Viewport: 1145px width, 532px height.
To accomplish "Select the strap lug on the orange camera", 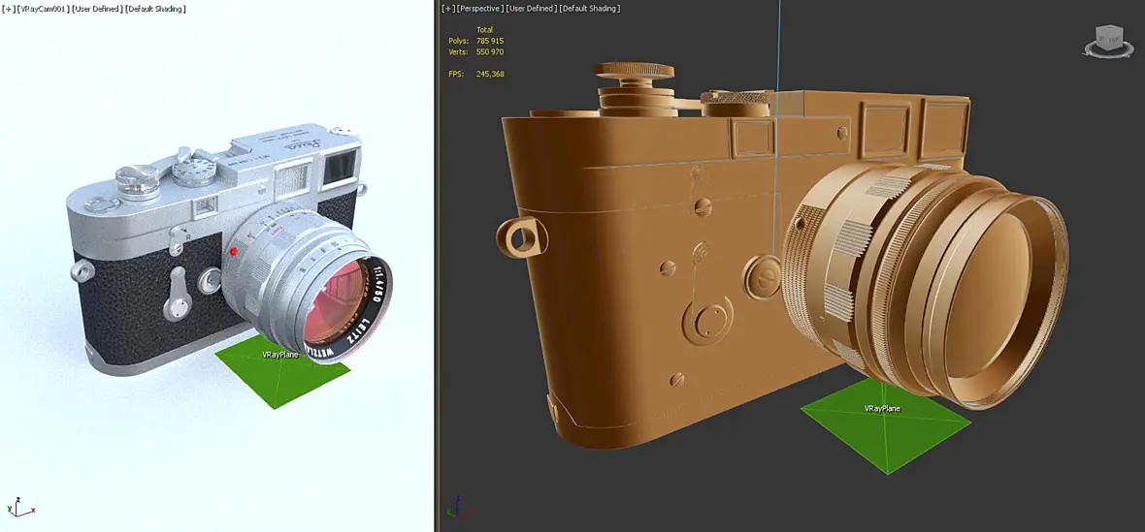I will point(521,235).
